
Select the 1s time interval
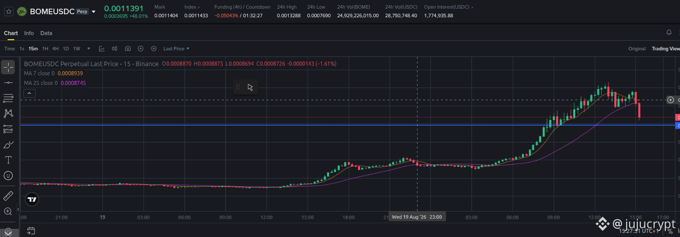coord(22,49)
